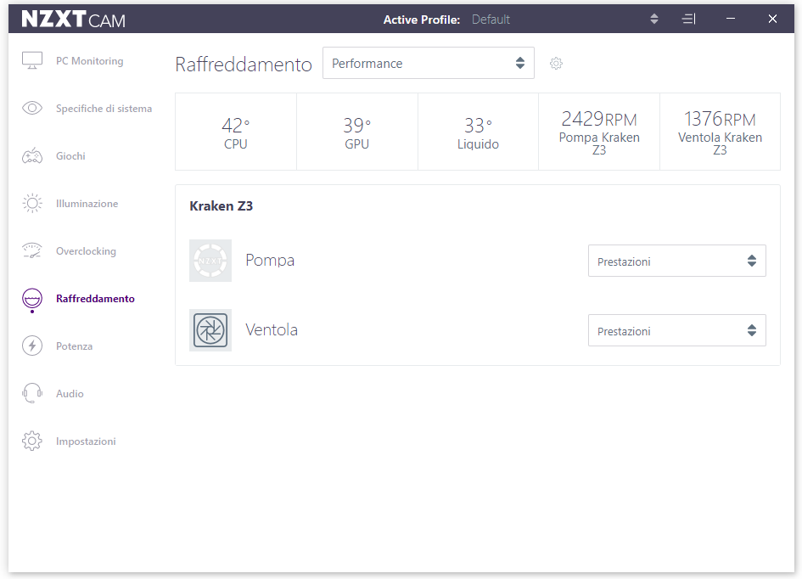Close the NZXT CAM window

click(x=772, y=19)
